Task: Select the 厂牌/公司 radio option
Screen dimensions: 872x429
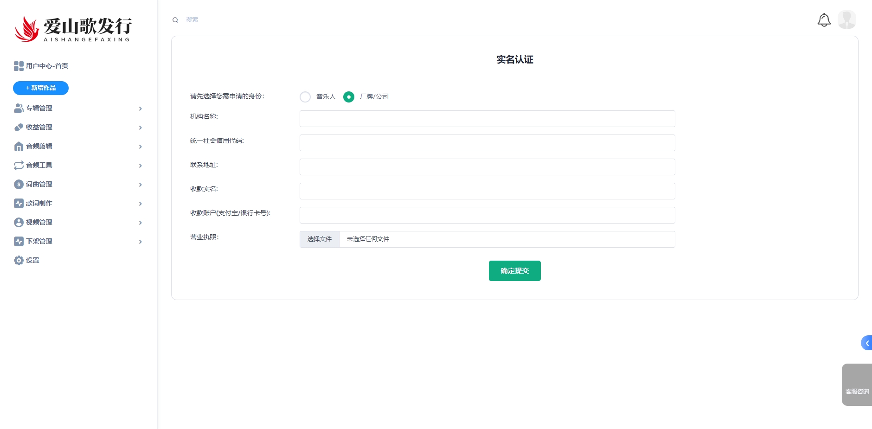Action: click(x=349, y=97)
